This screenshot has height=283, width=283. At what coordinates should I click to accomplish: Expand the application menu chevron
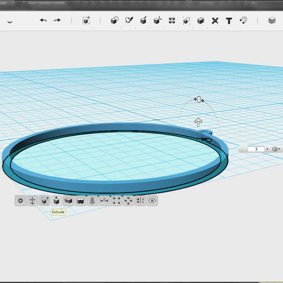pyautogui.click(x=10, y=21)
